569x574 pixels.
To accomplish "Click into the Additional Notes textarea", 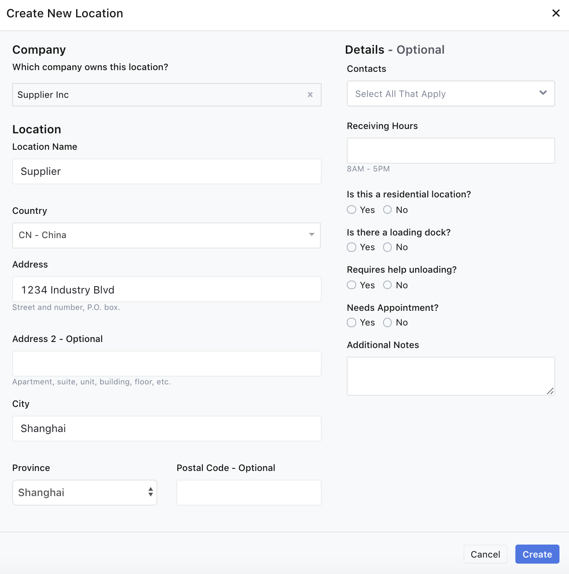I will tap(451, 376).
